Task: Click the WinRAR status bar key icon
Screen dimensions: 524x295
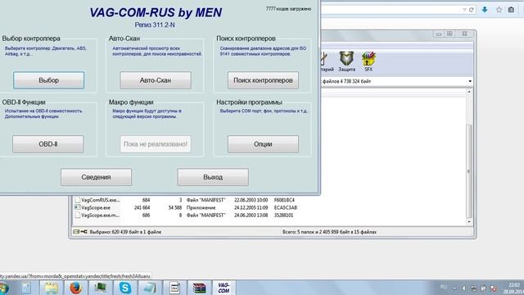Action: 84,232
